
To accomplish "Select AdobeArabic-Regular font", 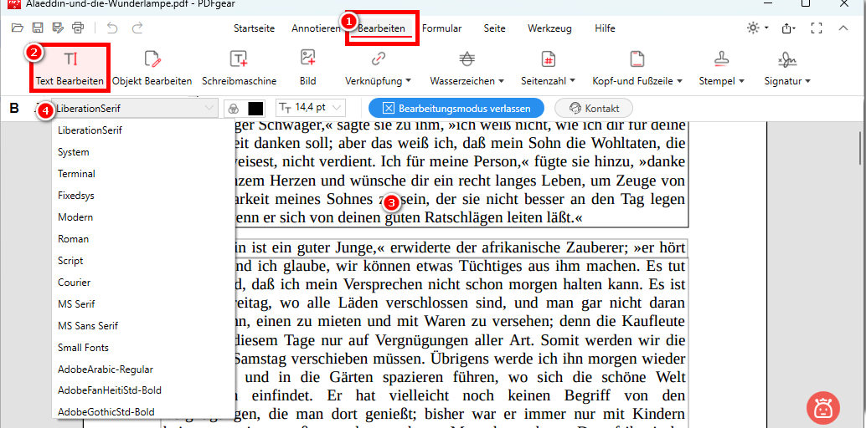I will click(143, 369).
